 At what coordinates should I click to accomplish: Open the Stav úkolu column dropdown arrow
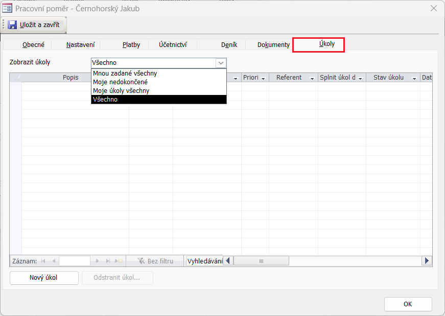(x=414, y=78)
